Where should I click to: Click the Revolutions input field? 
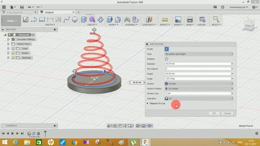(x=198, y=69)
